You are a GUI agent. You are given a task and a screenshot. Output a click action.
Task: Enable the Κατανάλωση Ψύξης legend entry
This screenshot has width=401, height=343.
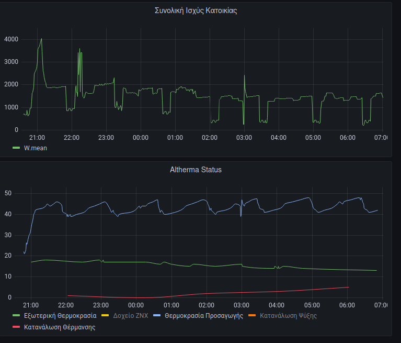(x=288, y=316)
